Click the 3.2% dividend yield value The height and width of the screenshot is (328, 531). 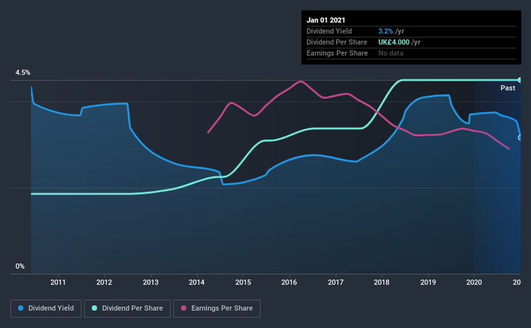click(x=385, y=31)
